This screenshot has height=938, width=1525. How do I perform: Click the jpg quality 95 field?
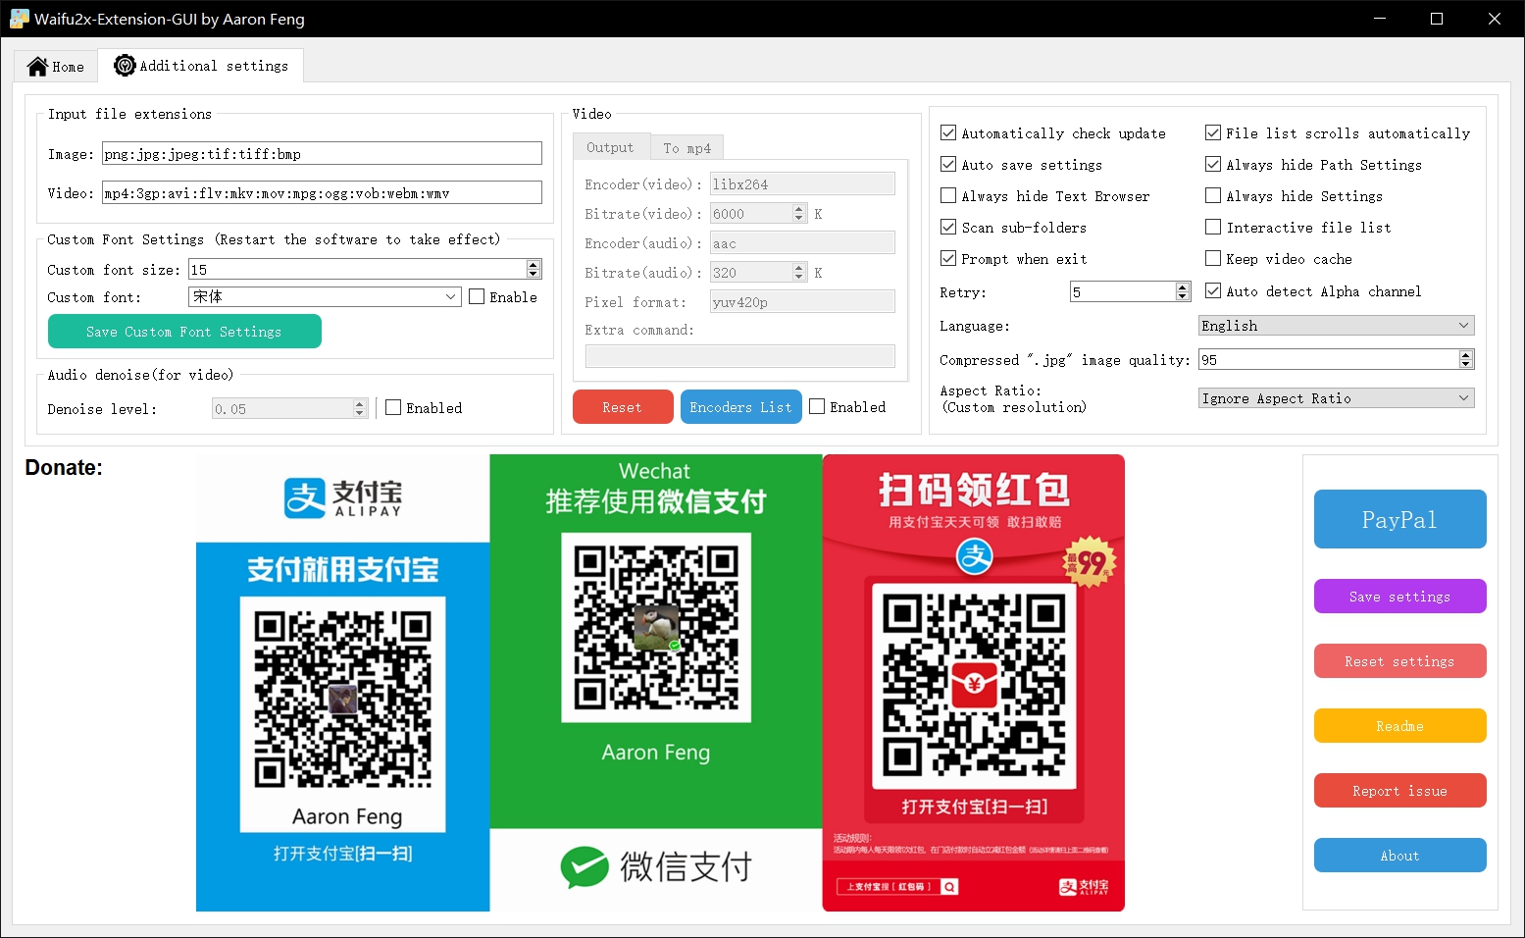tap(1329, 359)
